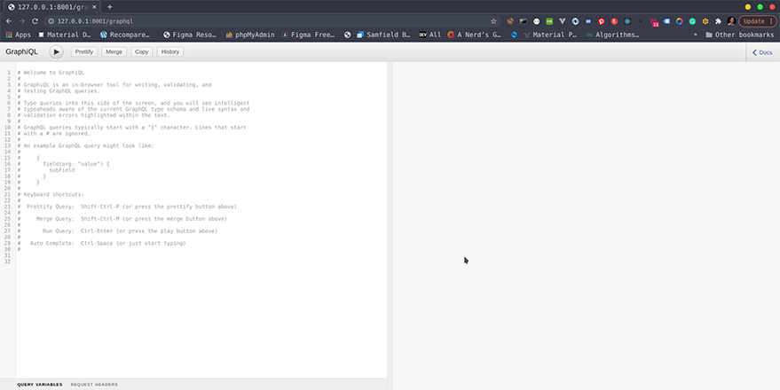
Task: Click the GraphiQL title label
Action: (22, 51)
